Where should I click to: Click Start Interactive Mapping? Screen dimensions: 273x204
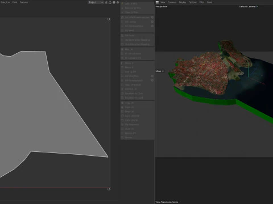pyautogui.click(x=138, y=40)
